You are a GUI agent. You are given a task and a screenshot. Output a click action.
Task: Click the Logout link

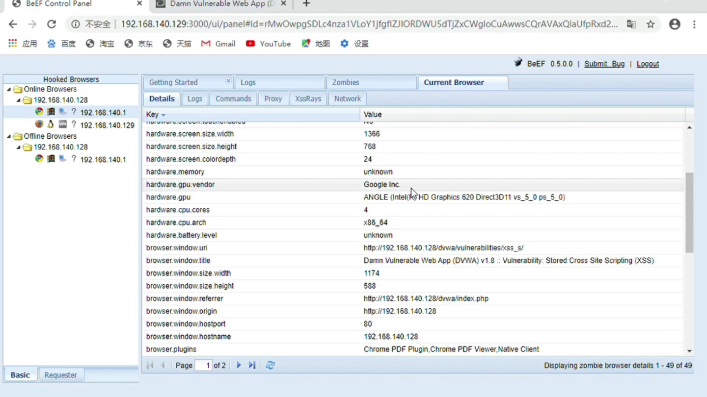pyautogui.click(x=648, y=64)
